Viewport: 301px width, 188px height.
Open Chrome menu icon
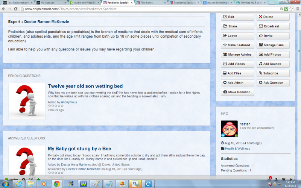coord(298,9)
